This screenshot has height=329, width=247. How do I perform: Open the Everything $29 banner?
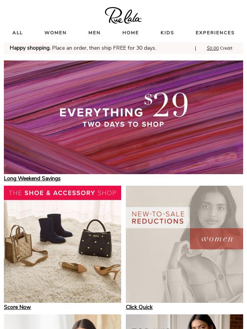123,117
